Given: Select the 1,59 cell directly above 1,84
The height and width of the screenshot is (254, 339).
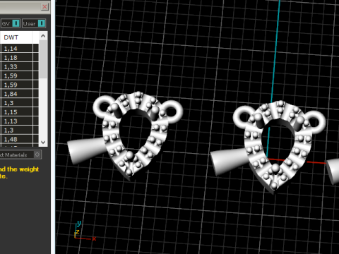Looking at the screenshot, I should point(16,85).
